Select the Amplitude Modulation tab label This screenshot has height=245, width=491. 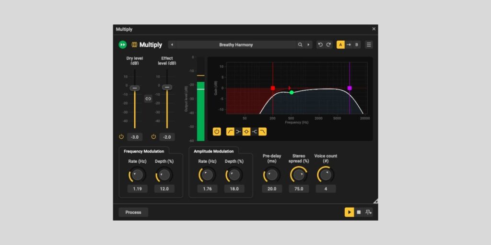214,151
